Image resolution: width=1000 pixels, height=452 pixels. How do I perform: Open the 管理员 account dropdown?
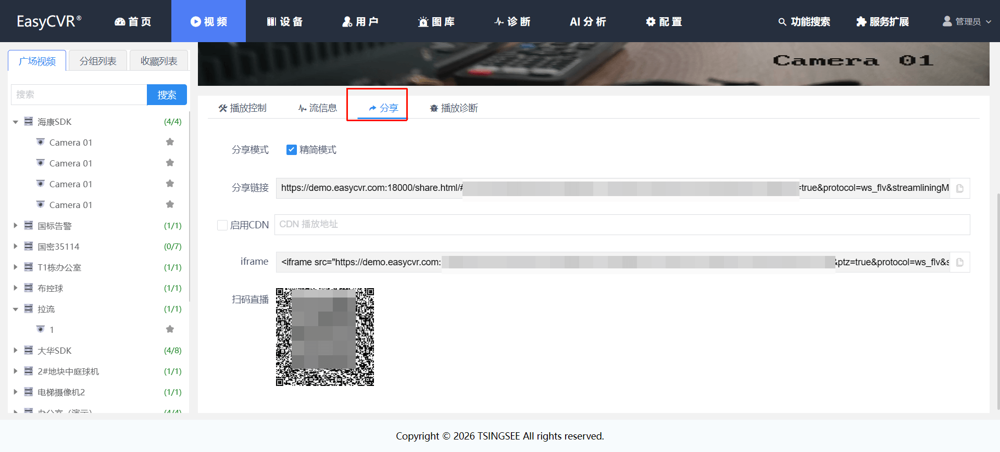pyautogui.click(x=967, y=22)
